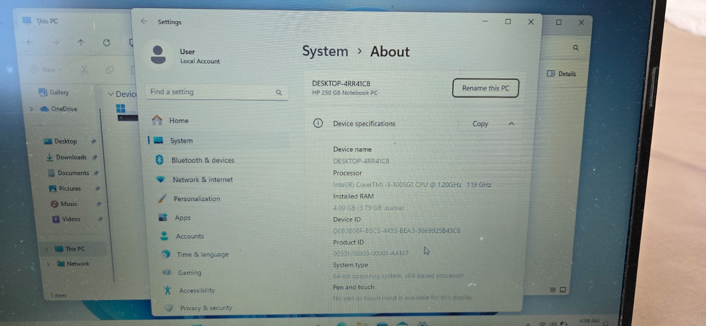Click inside the Find a setting field

[x=216, y=92]
